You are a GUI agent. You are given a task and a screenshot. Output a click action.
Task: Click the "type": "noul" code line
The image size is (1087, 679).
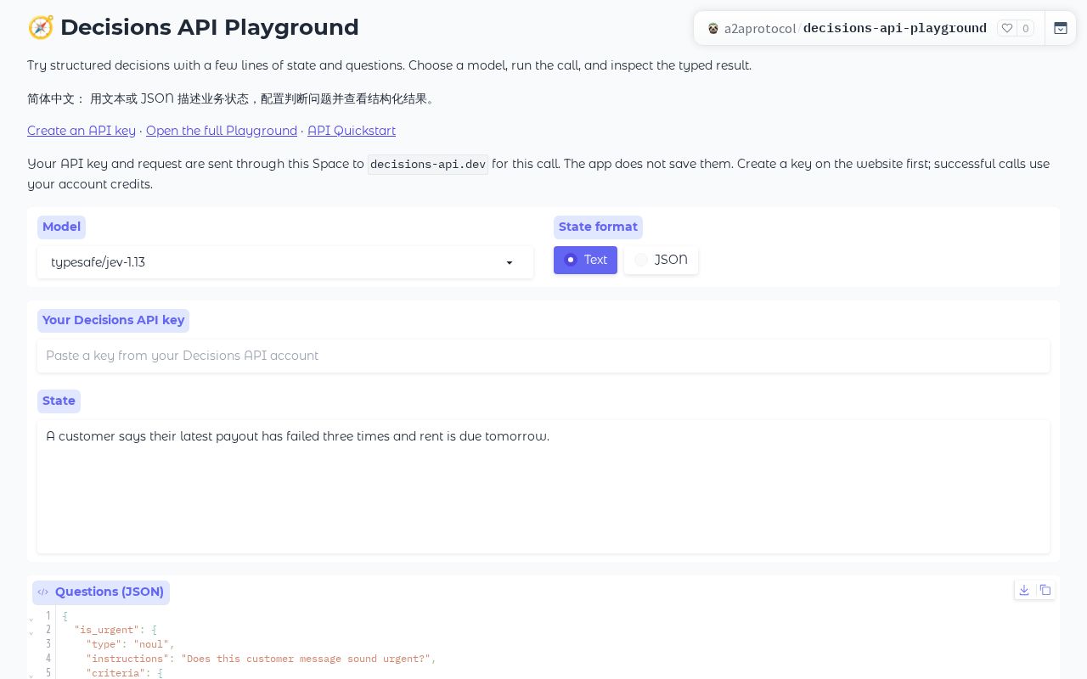(x=130, y=644)
